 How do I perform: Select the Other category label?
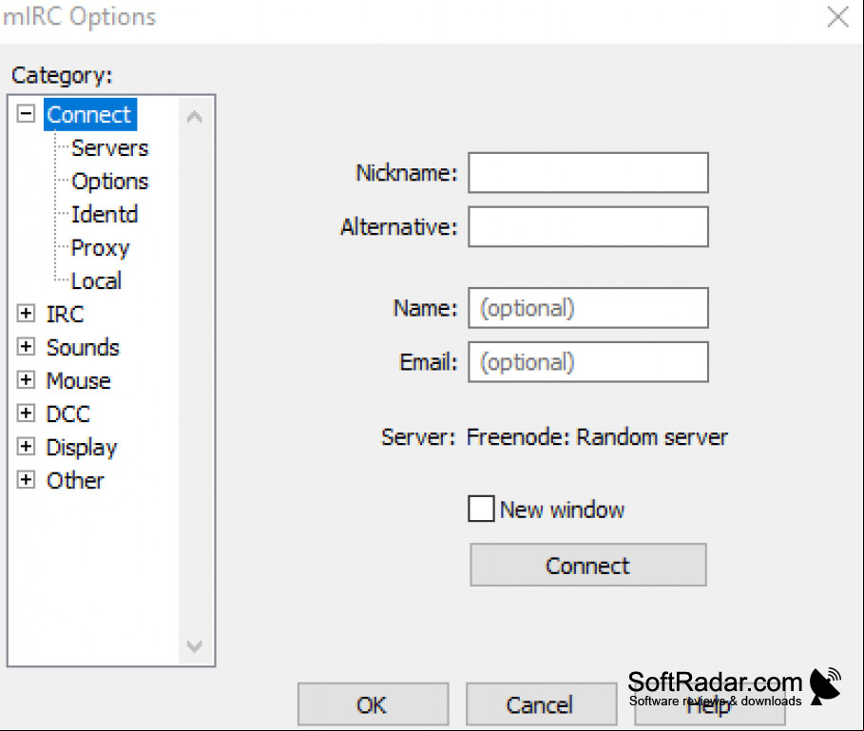pos(75,480)
